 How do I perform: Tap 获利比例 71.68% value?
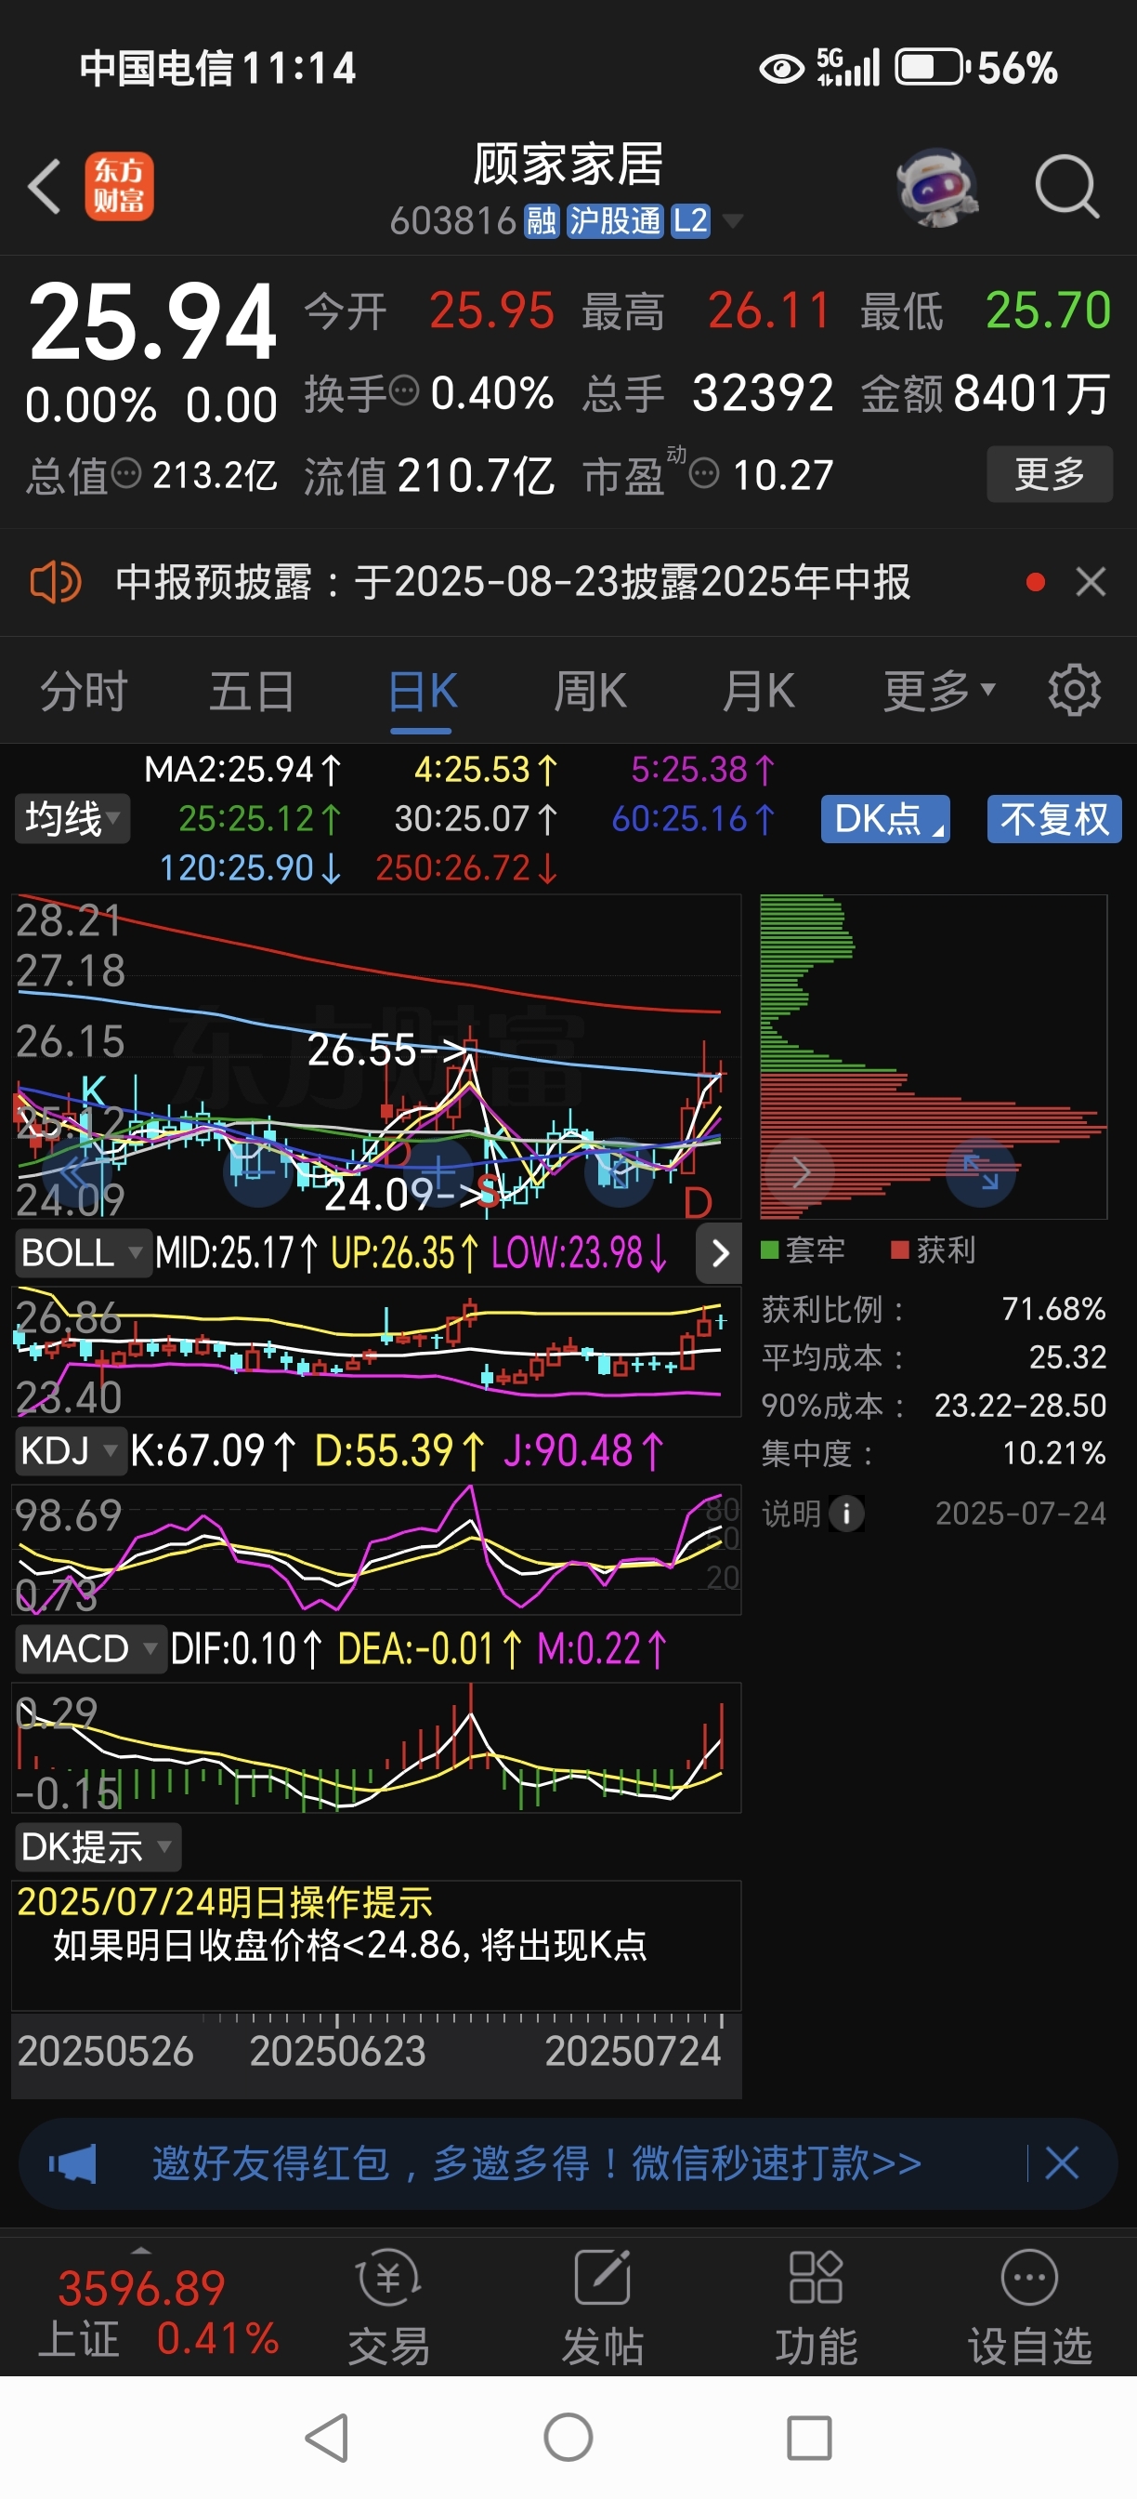tap(1053, 1309)
